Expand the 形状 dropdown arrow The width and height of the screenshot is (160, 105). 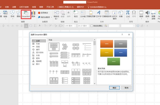(x=13, y=19)
